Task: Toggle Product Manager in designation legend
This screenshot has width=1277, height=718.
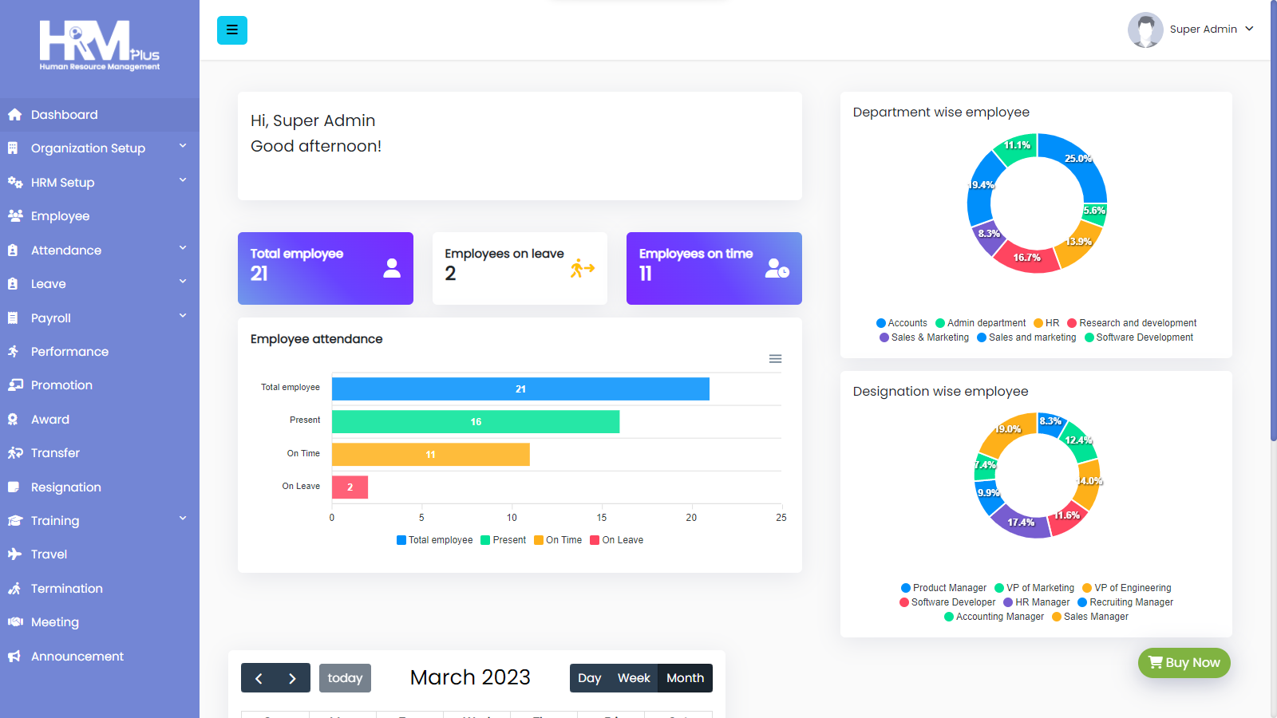Action: [x=944, y=588]
